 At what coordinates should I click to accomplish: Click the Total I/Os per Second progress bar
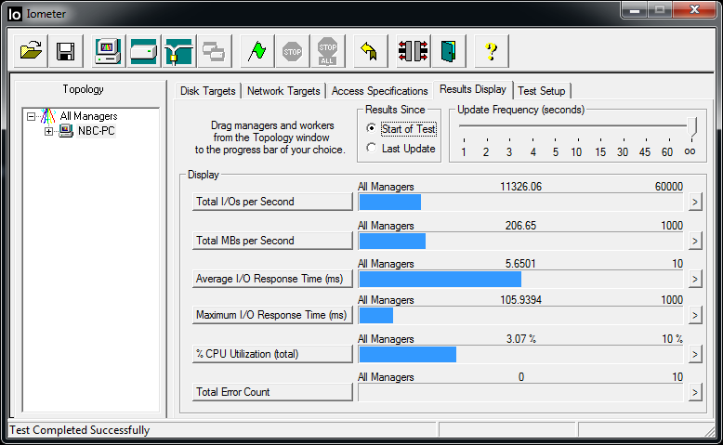coord(521,202)
